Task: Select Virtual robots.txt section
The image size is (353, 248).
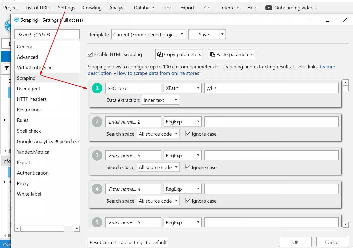Action: [x=47, y=68]
